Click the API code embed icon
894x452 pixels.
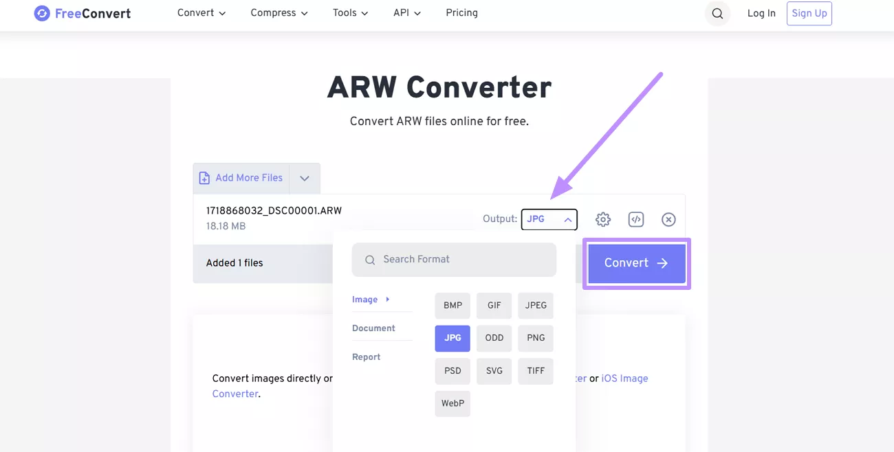tap(635, 219)
